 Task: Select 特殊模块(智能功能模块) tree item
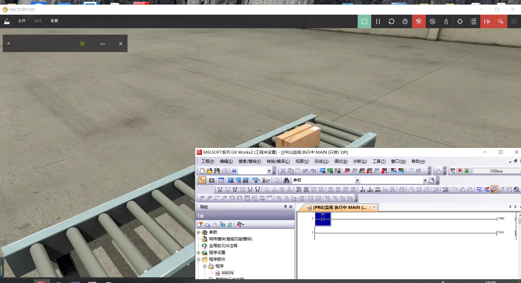[230, 239]
